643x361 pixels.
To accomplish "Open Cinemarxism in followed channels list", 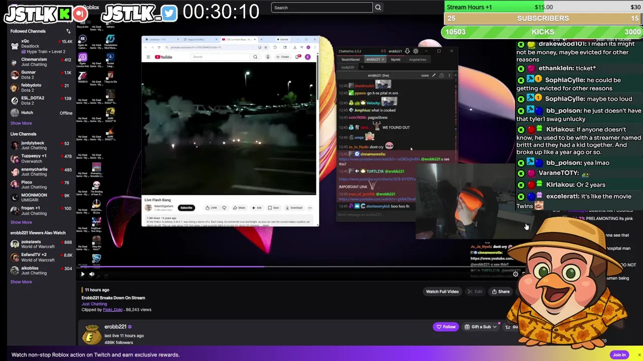I will pos(41,62).
